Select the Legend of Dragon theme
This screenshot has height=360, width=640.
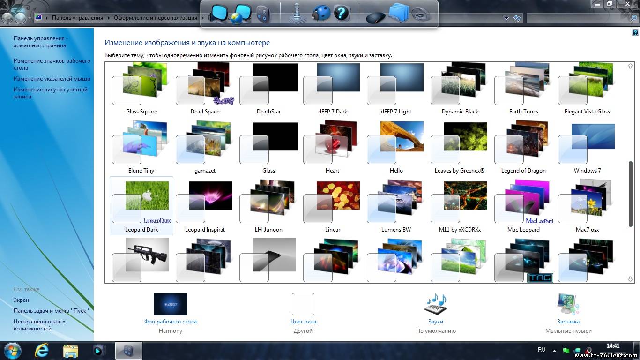pos(523,147)
